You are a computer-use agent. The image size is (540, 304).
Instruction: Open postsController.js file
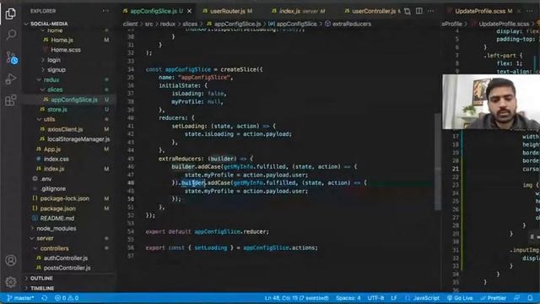pyautogui.click(x=67, y=269)
